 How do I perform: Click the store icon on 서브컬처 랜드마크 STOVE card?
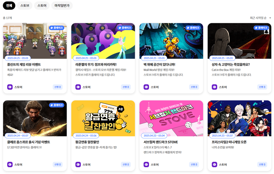coord(146,164)
